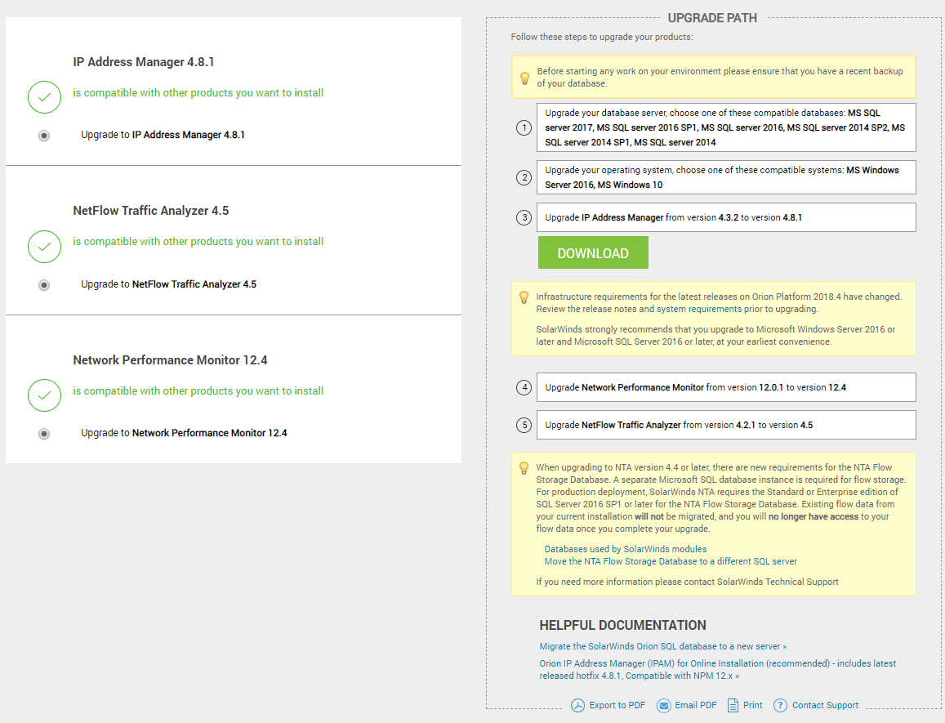
Task: Click the Print text link
Action: point(753,706)
